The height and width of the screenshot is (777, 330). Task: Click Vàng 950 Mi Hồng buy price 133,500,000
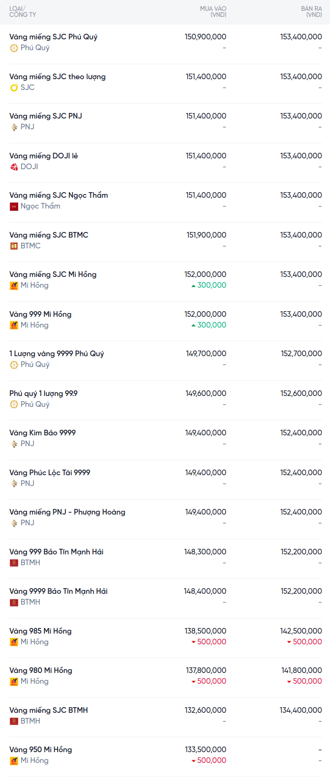point(205,750)
